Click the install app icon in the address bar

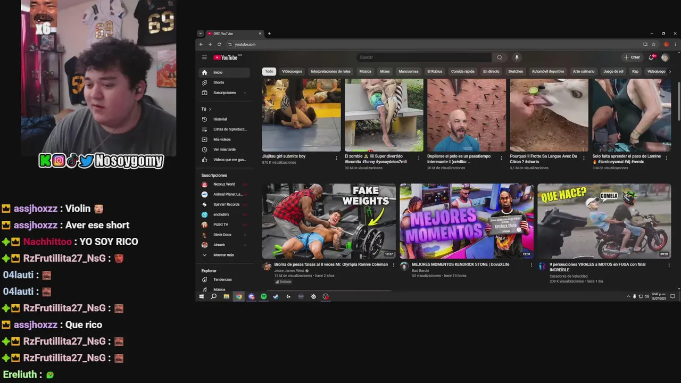click(x=645, y=44)
